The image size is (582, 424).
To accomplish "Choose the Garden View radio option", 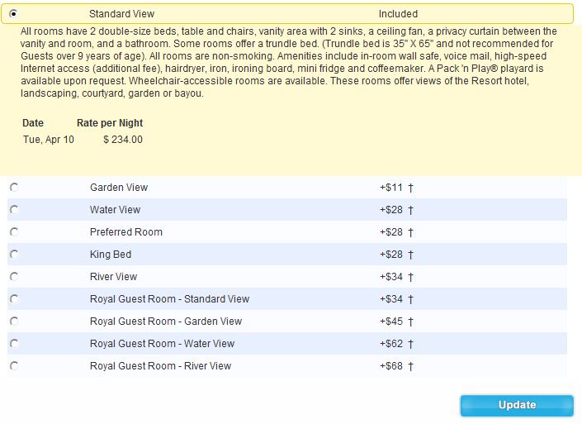I will (x=14, y=188).
